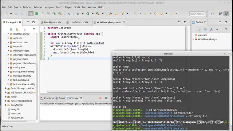Click the Open Type toolbar icon
233x131 pixels.
(x=111, y=14)
